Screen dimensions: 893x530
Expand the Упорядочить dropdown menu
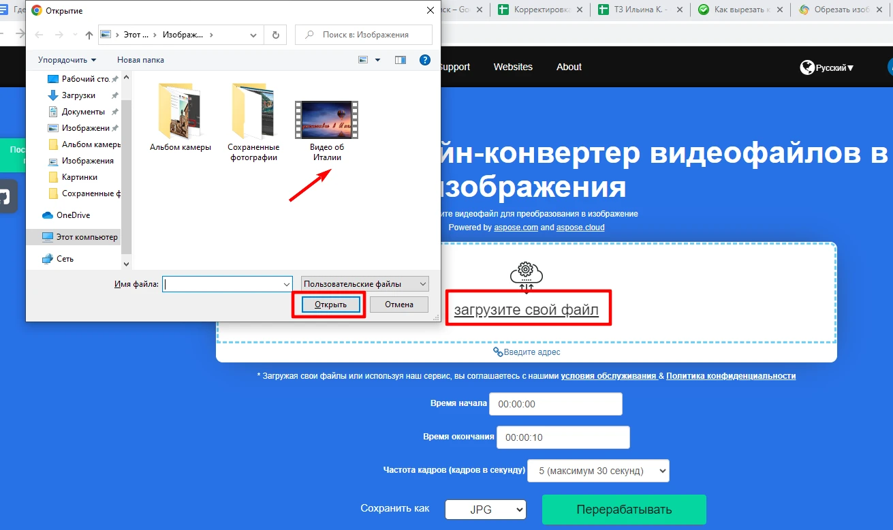pyautogui.click(x=67, y=60)
